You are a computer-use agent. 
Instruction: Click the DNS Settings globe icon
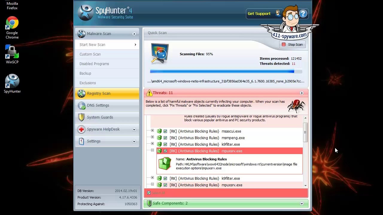[81, 105]
